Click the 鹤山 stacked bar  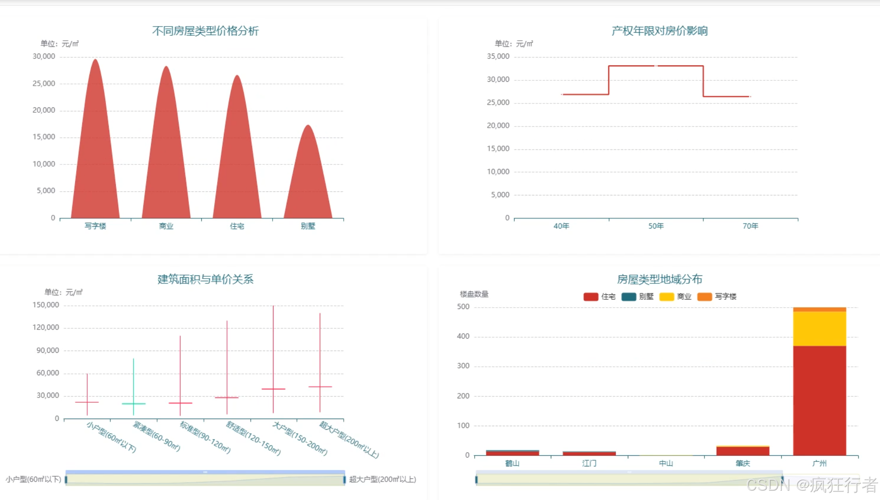point(512,453)
